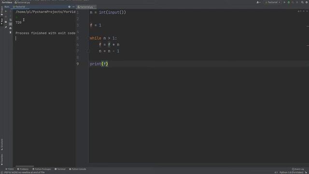Click the 720 output in console
The width and height of the screenshot is (309, 174).
[x=18, y=23]
